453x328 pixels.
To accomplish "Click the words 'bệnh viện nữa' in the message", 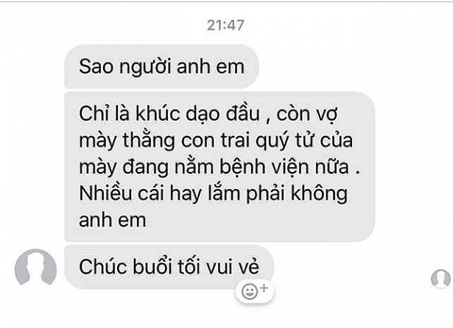I will [x=284, y=167].
